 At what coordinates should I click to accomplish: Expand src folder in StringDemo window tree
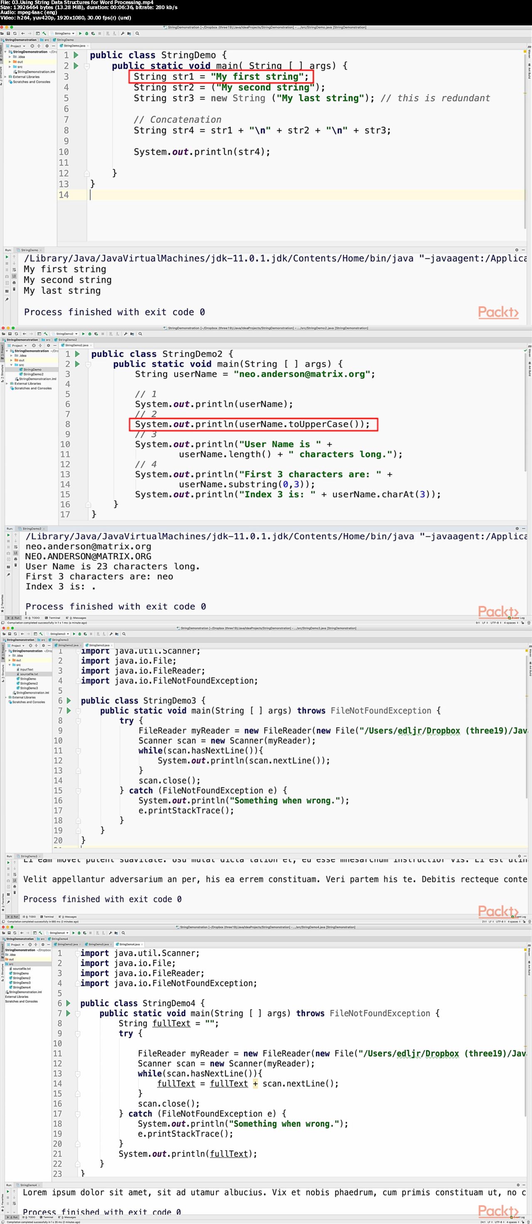point(10,67)
